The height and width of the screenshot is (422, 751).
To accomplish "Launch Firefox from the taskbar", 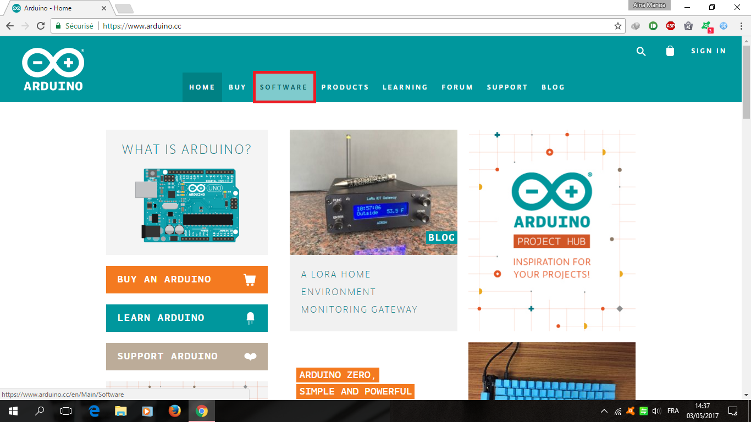I will (x=175, y=411).
